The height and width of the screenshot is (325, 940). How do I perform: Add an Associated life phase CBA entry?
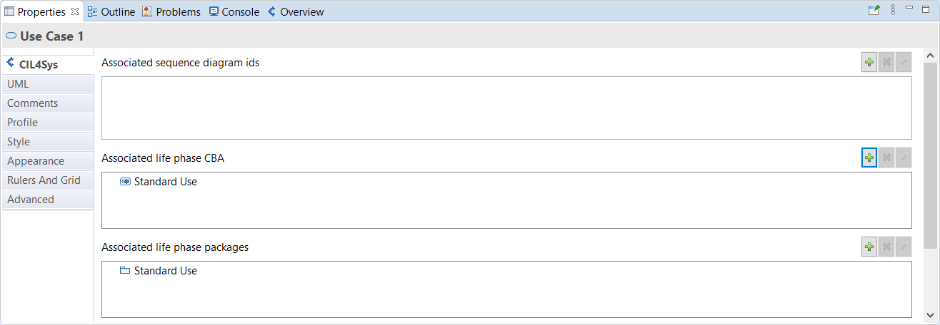click(x=869, y=158)
